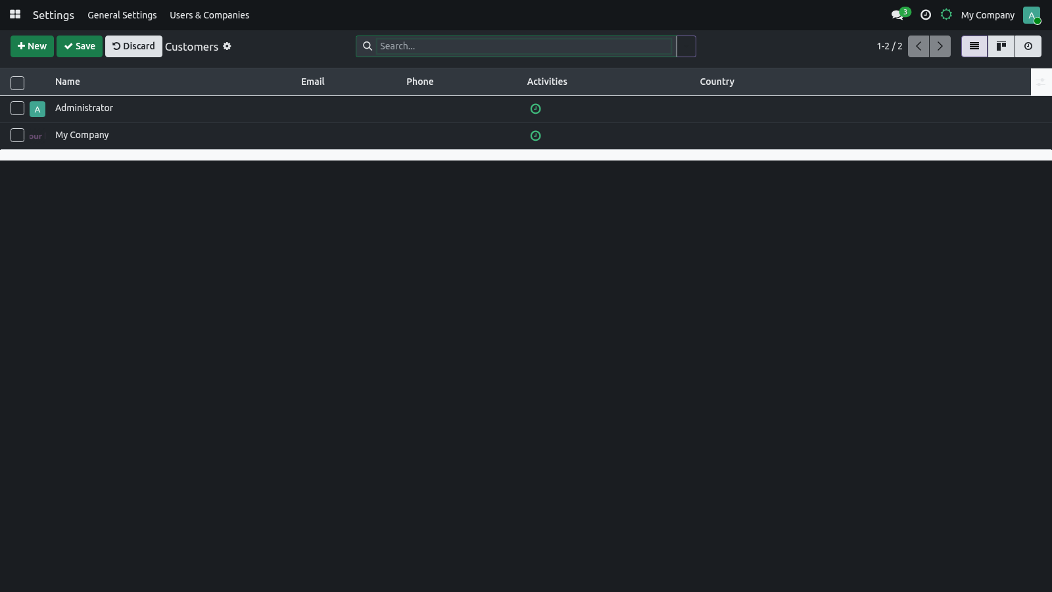Open the conversations messages icon
The height and width of the screenshot is (592, 1052).
point(897,14)
